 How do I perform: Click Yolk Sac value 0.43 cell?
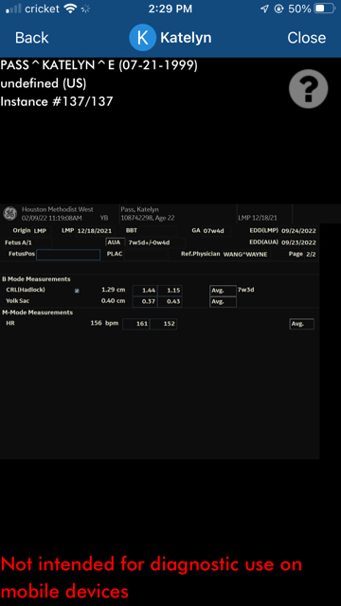click(170, 302)
